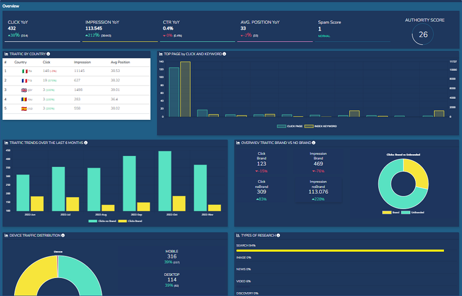Click the Italy flag in row 1
Screen dimensions: 462x296
click(x=25, y=71)
